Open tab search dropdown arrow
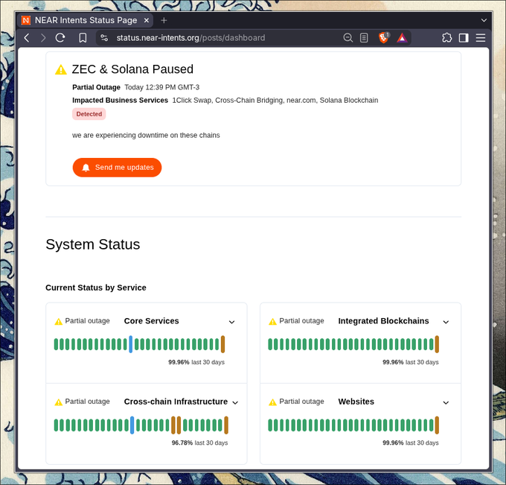The image size is (506, 485). click(x=484, y=20)
